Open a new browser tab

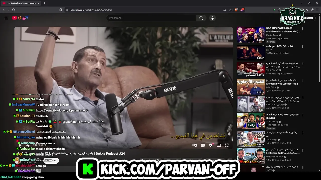click(44, 3)
